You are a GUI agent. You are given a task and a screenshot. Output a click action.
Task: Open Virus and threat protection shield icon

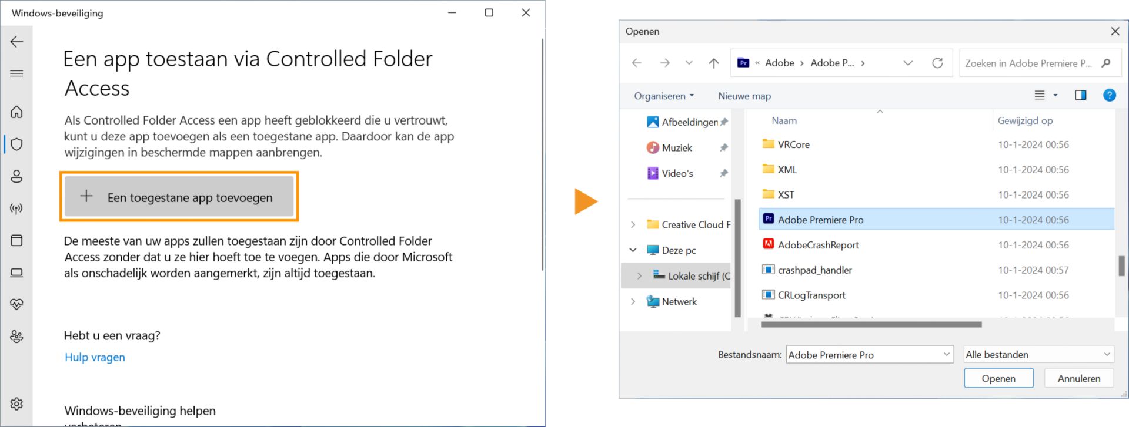(x=16, y=144)
